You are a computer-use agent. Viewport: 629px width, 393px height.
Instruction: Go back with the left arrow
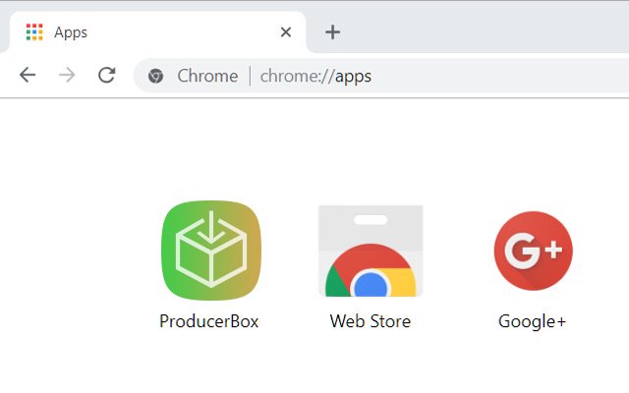(x=28, y=75)
